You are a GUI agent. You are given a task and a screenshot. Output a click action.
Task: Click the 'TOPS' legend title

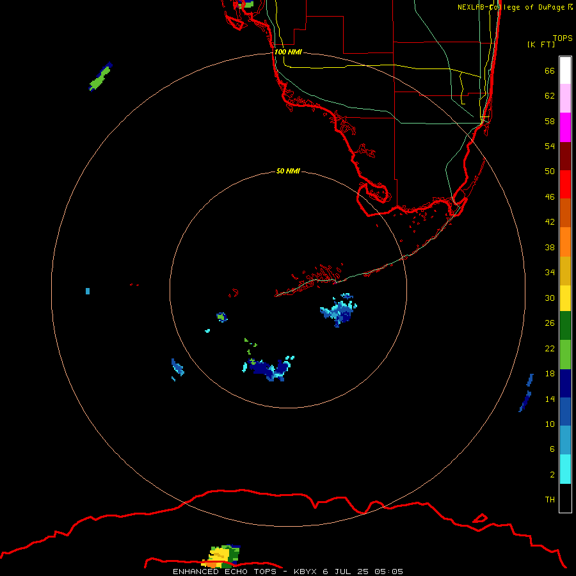pyautogui.click(x=563, y=38)
